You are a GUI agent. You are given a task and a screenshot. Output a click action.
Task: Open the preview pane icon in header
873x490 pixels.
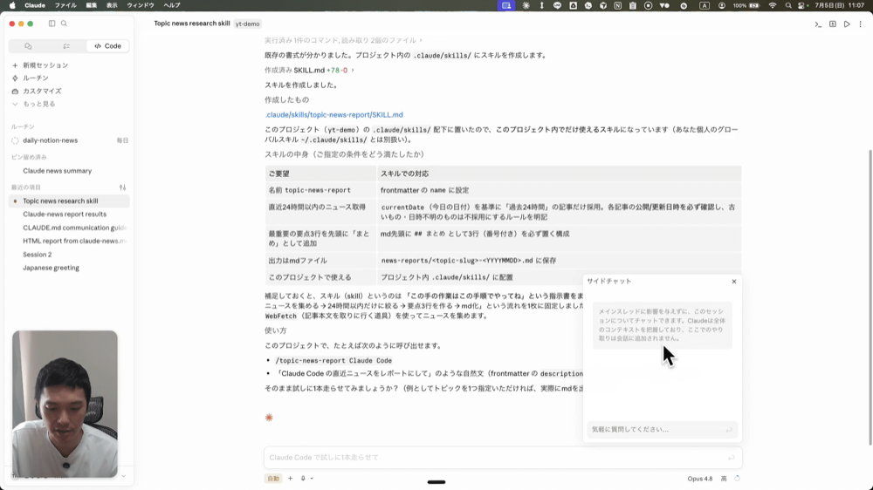[x=832, y=24]
